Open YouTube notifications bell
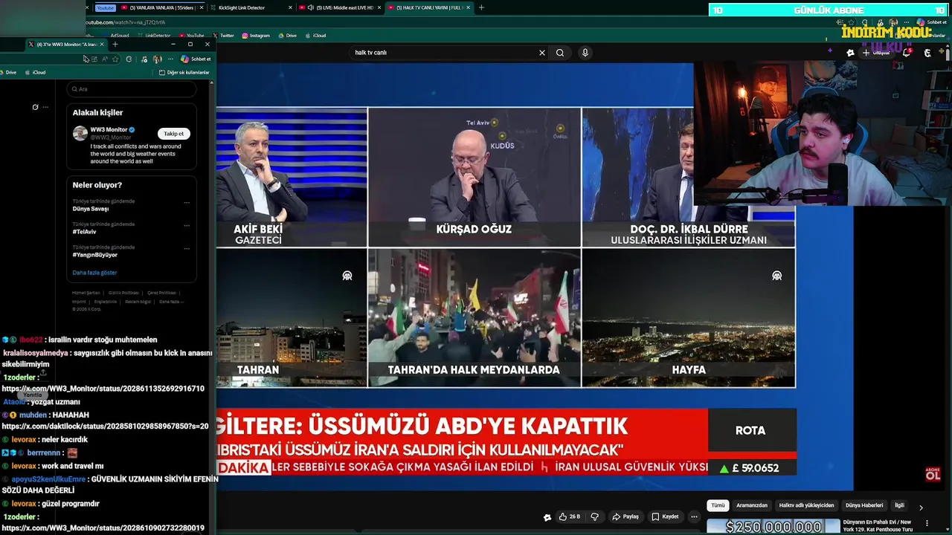Viewport: 952px width, 535px height. [x=907, y=53]
